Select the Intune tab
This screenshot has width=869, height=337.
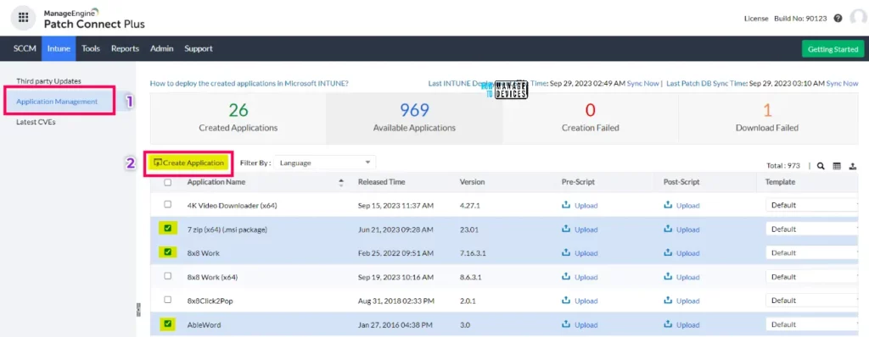point(59,49)
